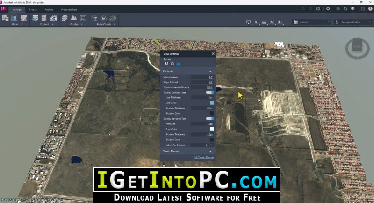Switch to the Create tab

[x=33, y=10]
